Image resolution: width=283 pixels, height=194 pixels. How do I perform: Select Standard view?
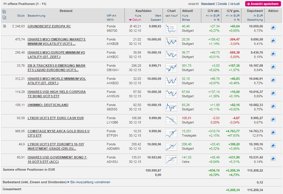208,4
